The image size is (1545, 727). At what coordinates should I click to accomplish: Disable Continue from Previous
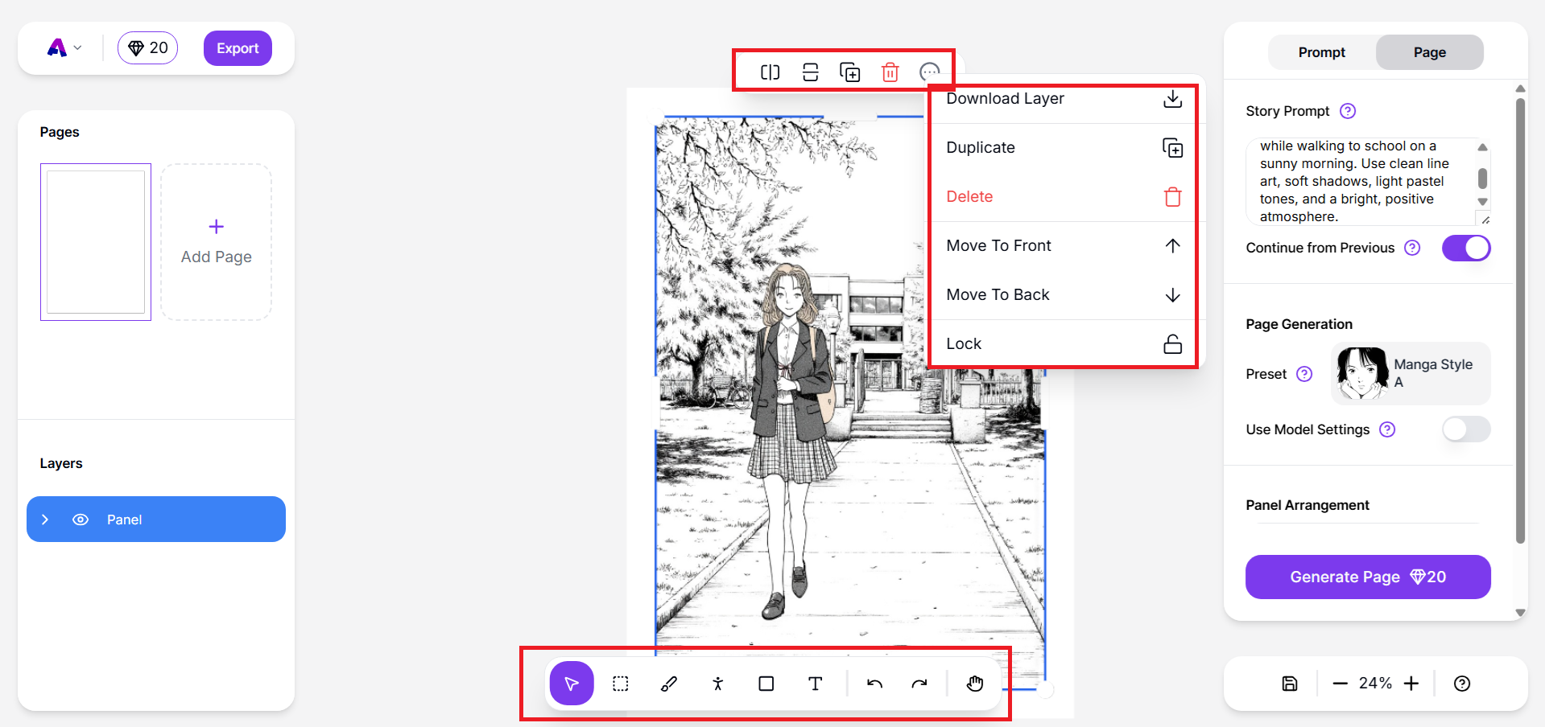point(1465,248)
